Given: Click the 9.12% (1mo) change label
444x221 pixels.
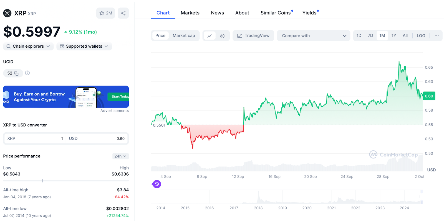Looking at the screenshot, I should 80,32.
